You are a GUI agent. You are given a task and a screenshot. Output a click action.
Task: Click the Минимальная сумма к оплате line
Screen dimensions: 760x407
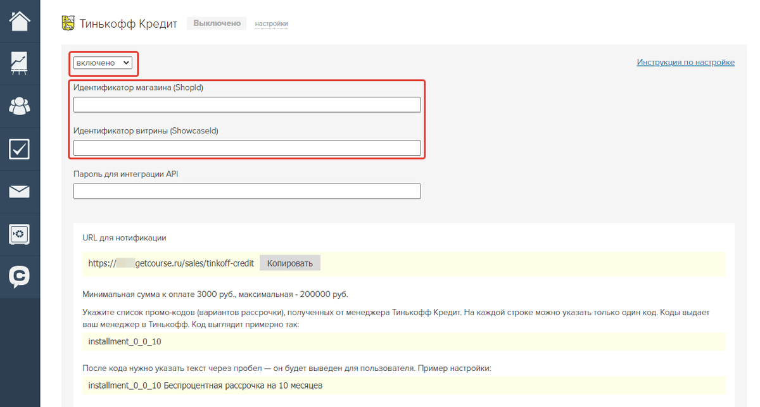coord(215,294)
